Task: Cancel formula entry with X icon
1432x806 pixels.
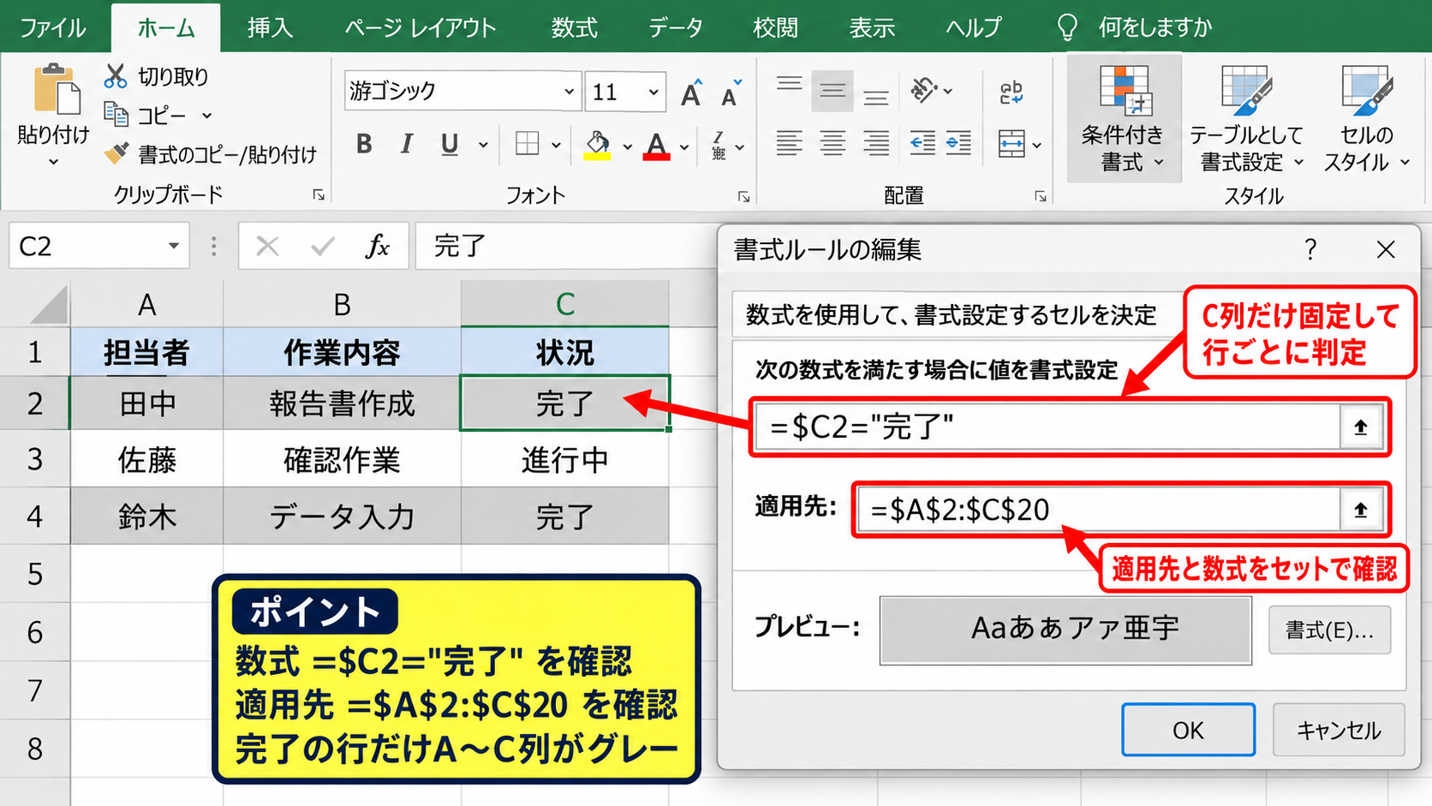Action: click(x=267, y=247)
